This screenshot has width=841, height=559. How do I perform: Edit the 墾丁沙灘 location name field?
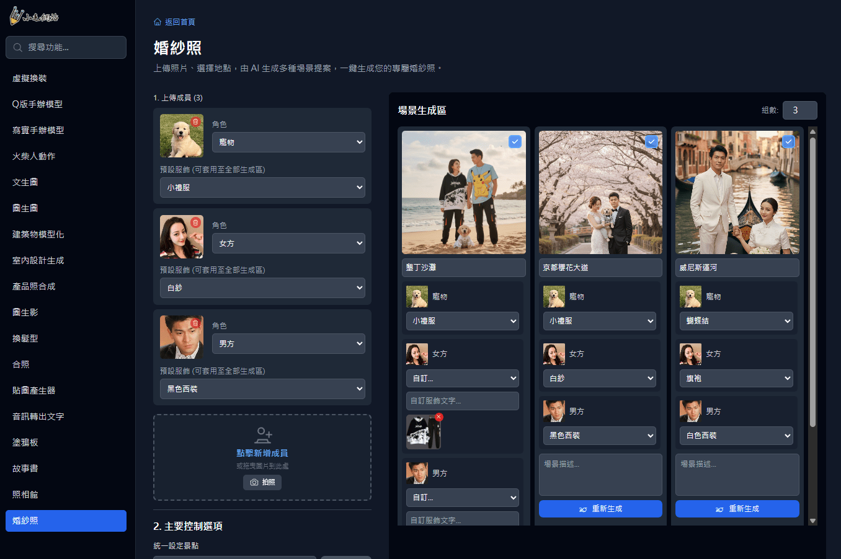(464, 268)
